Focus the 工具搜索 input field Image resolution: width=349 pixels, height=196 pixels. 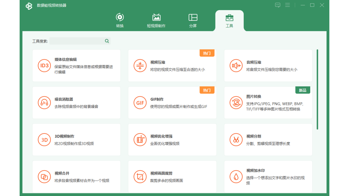[x=76, y=41]
